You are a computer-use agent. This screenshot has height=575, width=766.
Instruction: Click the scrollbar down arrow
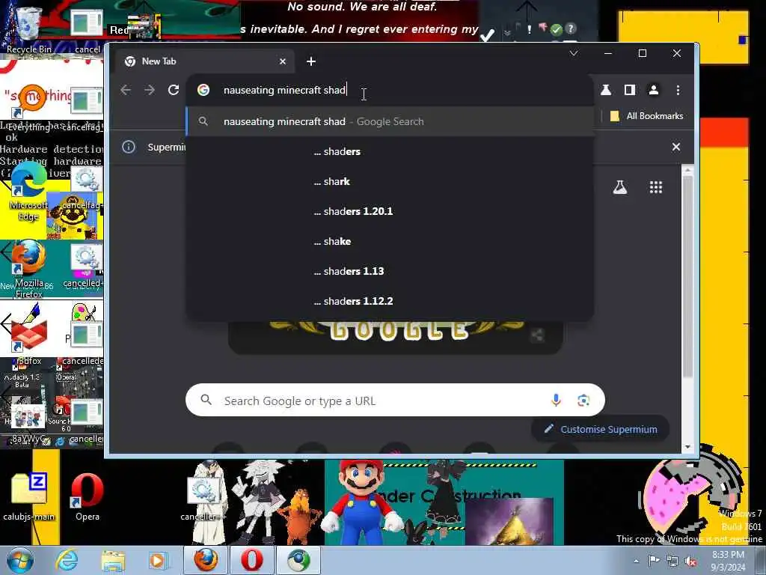point(687,446)
